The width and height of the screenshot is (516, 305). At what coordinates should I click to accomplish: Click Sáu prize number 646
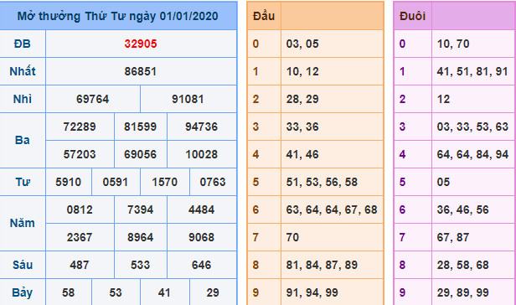[201, 265]
